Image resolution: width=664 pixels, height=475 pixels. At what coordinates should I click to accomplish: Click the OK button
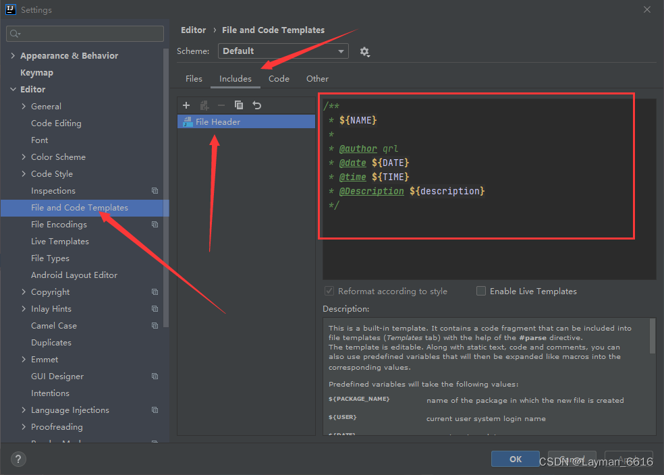tap(516, 459)
